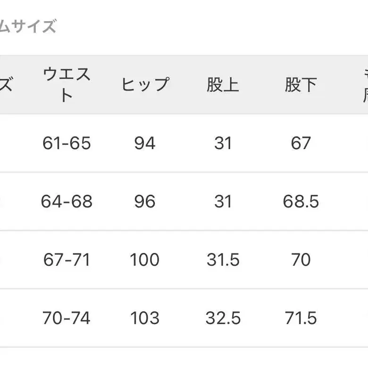Viewport: 368px width, 368px height.
Task: Click the 股上 value 32.5
Action: click(x=223, y=318)
